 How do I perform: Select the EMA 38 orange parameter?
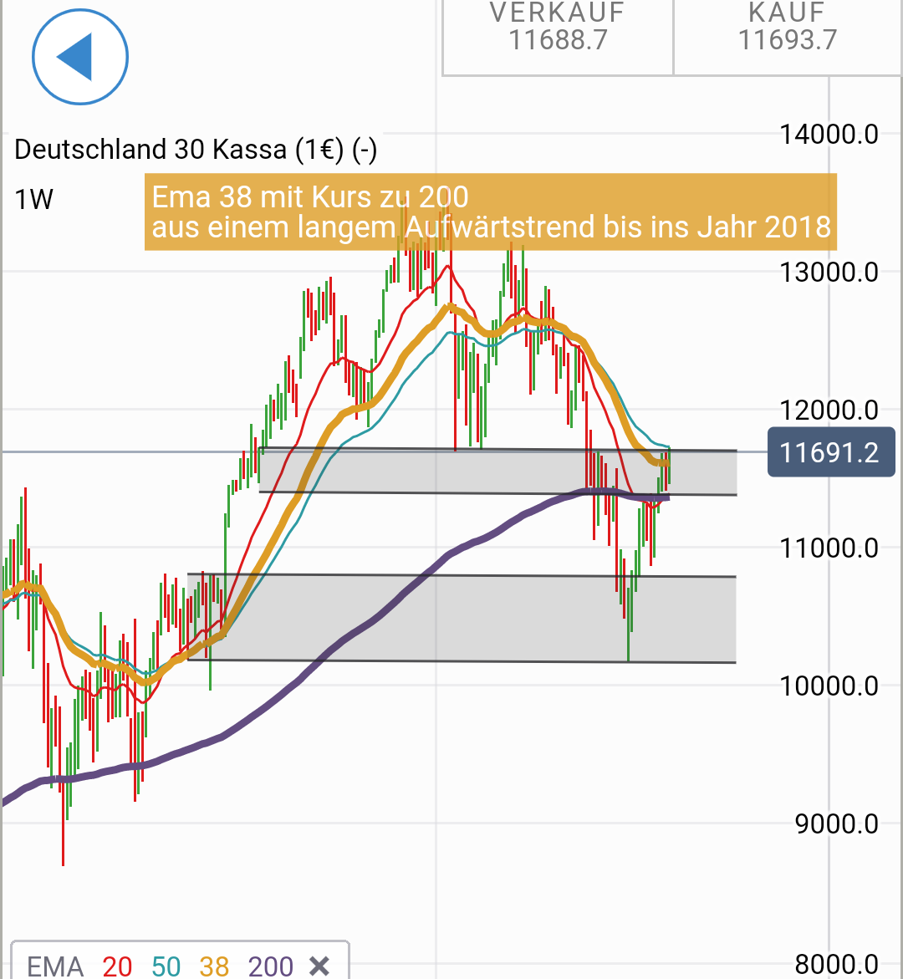point(214,966)
